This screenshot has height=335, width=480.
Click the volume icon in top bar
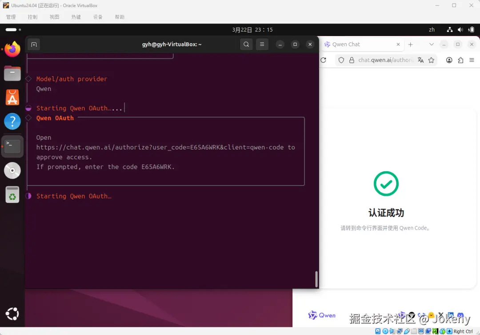coord(460,30)
